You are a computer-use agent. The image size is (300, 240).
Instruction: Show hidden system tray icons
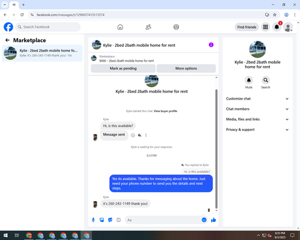(x=259, y=235)
